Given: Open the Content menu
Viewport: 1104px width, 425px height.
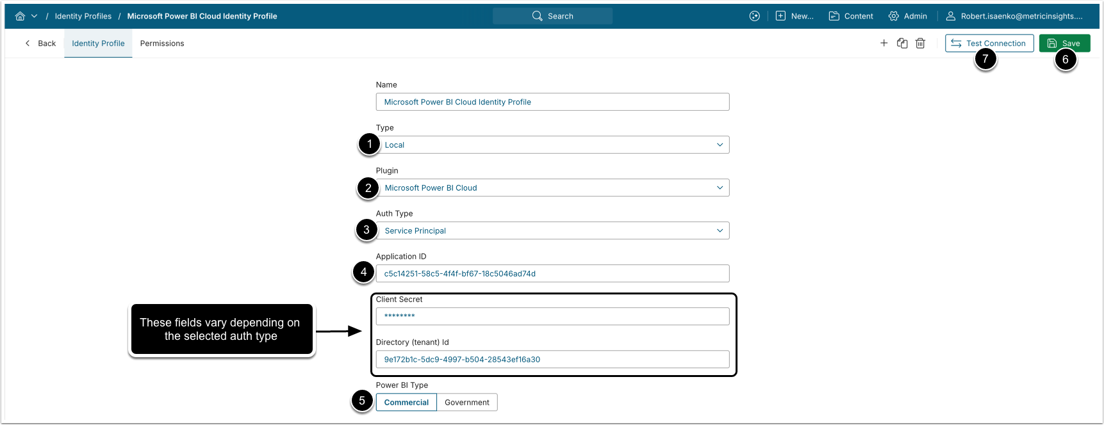Looking at the screenshot, I should pyautogui.click(x=851, y=16).
